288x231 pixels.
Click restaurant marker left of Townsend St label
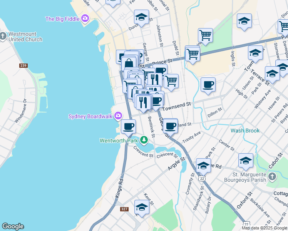tap(143, 102)
